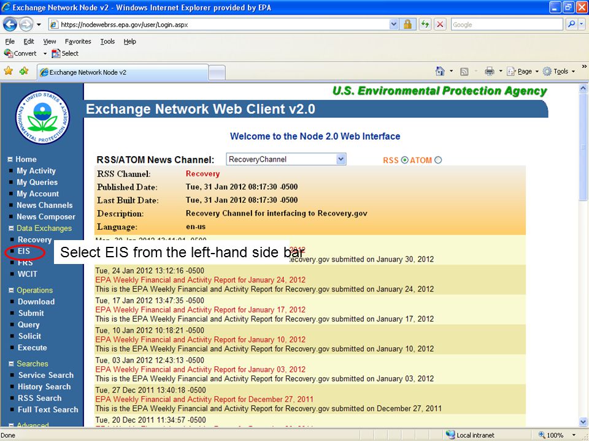
Task: Click the yellow Favorites star icon
Action: (8, 70)
